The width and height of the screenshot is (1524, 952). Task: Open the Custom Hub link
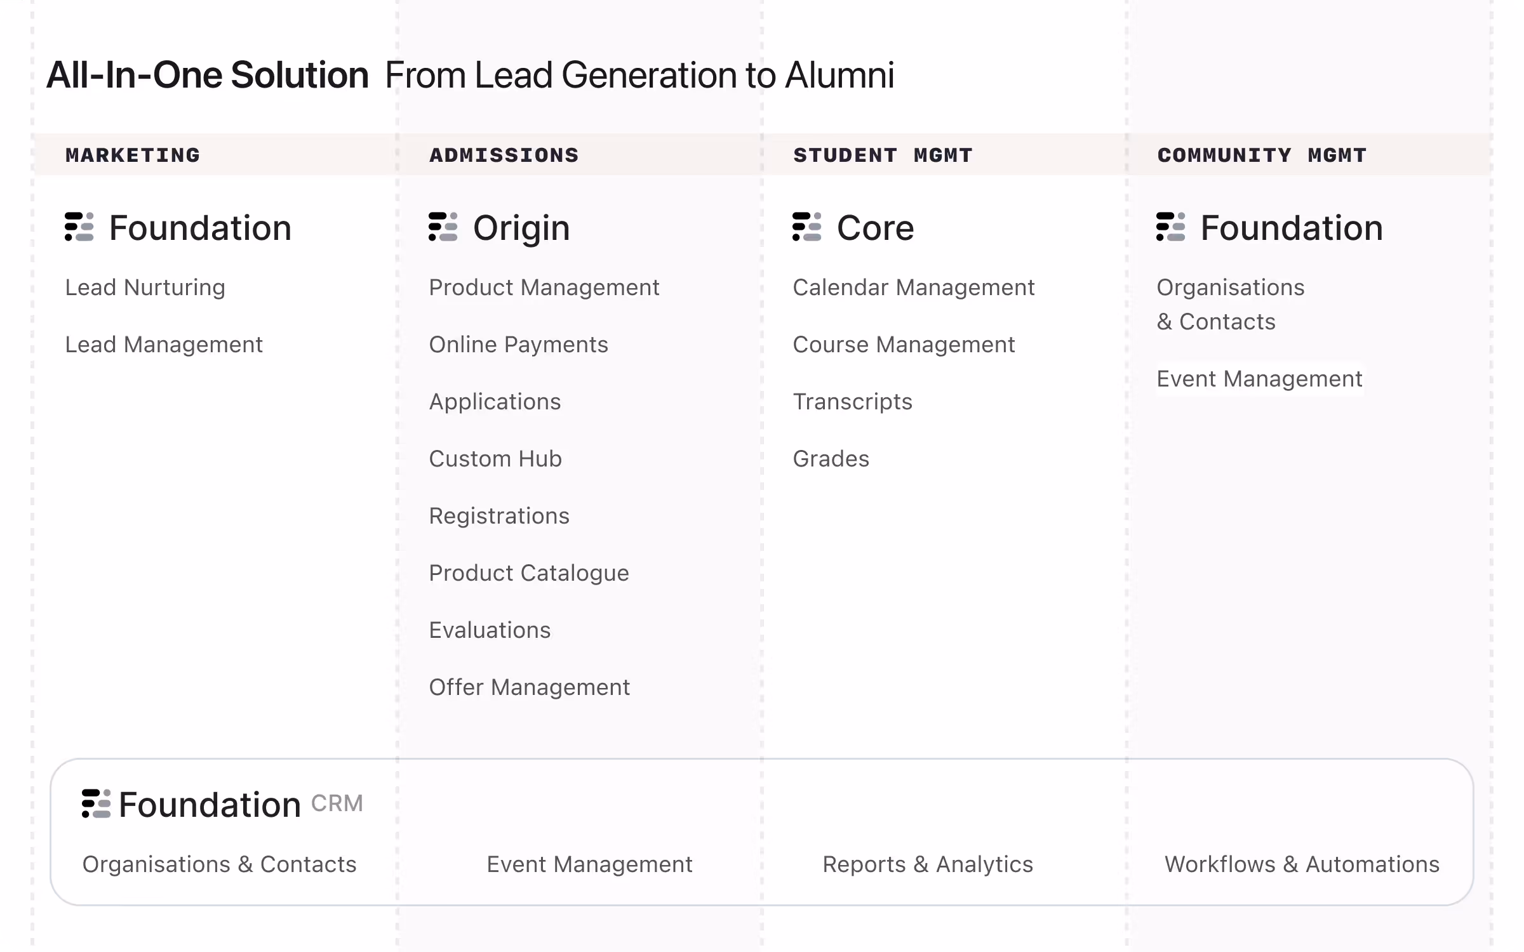[x=495, y=459]
